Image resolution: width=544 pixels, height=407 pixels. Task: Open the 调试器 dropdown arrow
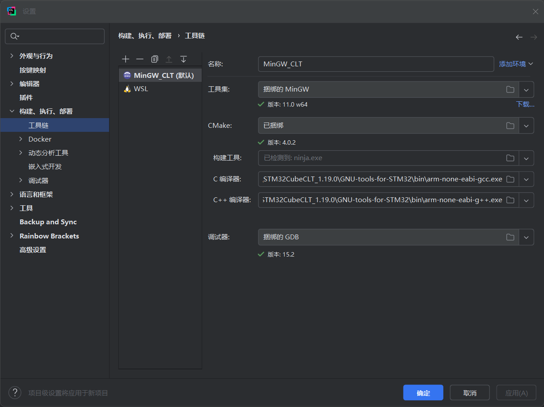tap(526, 237)
